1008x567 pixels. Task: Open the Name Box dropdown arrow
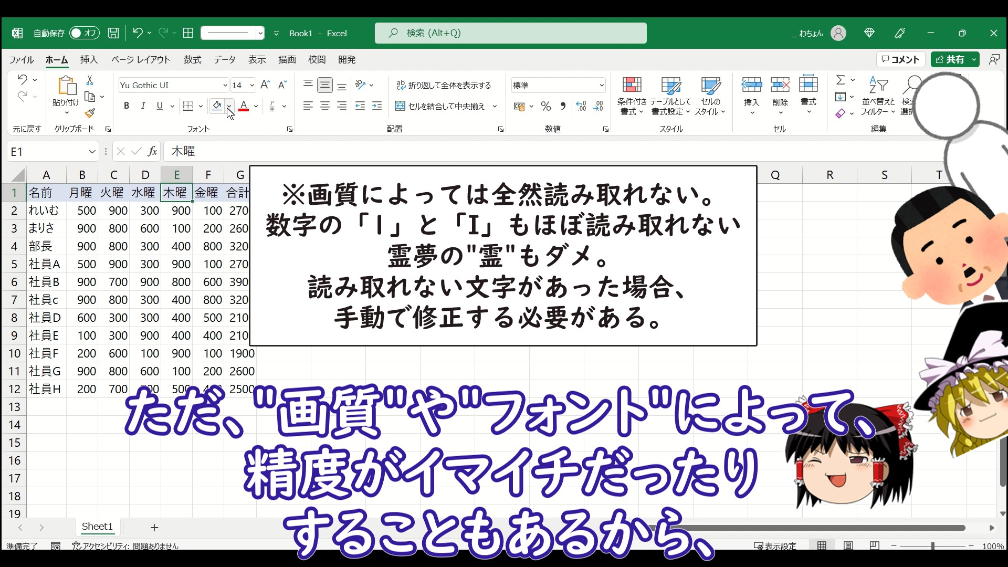click(92, 152)
